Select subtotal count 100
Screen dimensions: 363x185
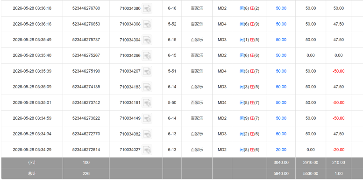pos(86,163)
